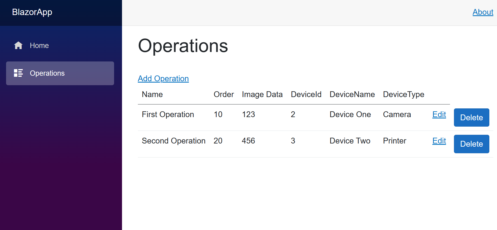
Task: Select the Image Data column header
Action: pyautogui.click(x=262, y=94)
